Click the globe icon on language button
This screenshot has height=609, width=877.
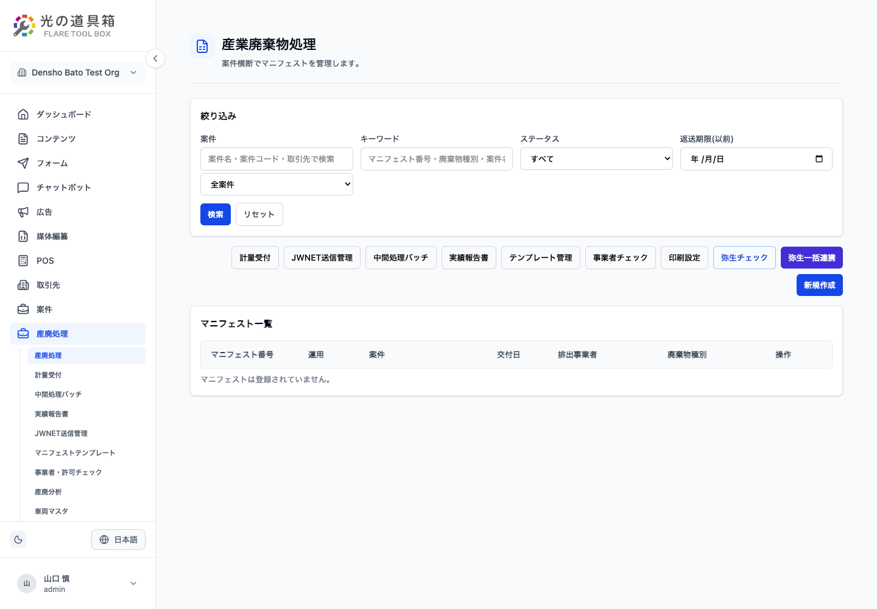(x=104, y=540)
